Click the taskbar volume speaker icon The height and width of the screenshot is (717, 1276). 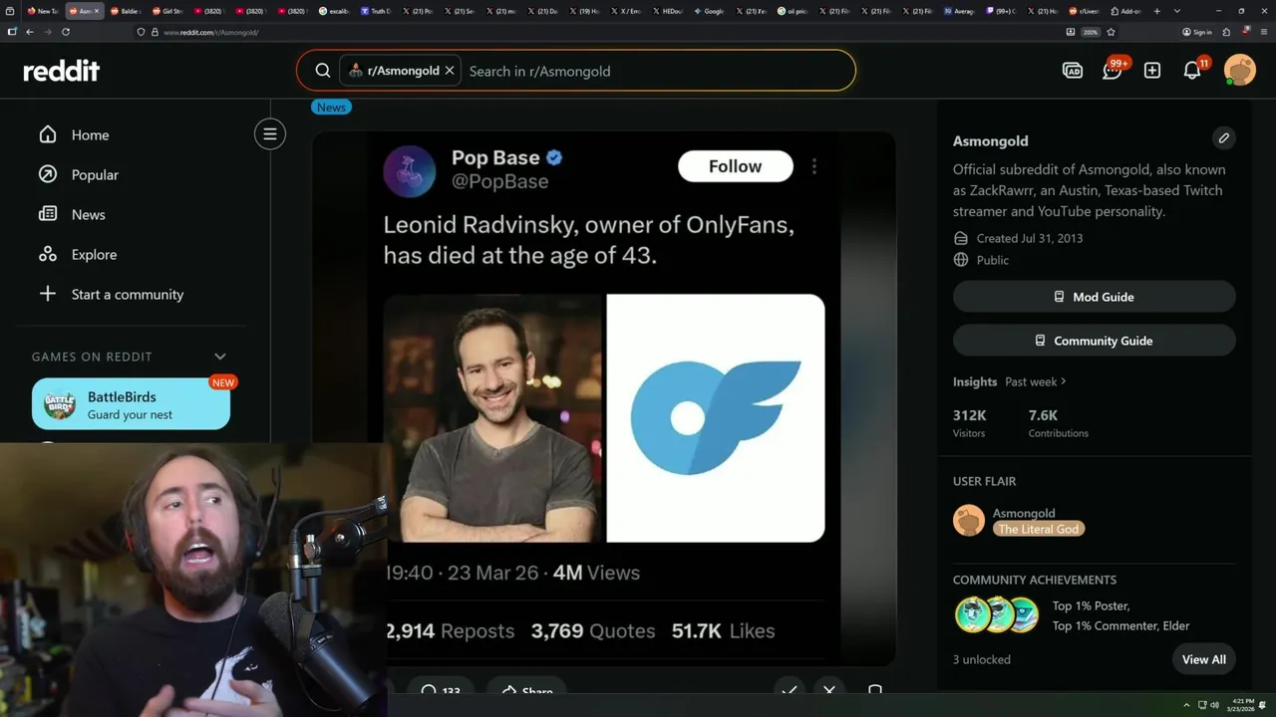click(1213, 705)
